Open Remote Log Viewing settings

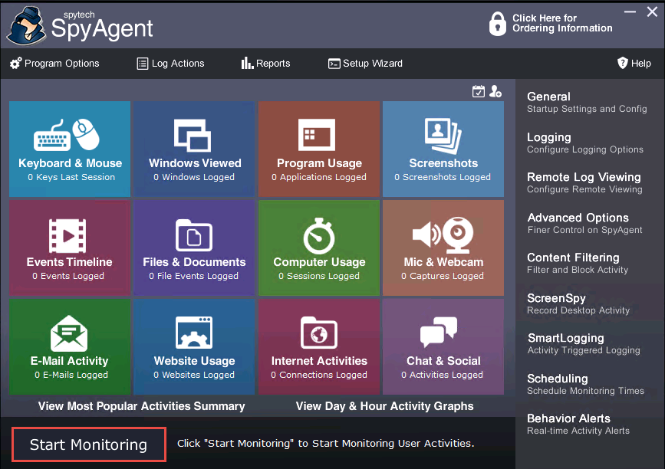tap(584, 182)
